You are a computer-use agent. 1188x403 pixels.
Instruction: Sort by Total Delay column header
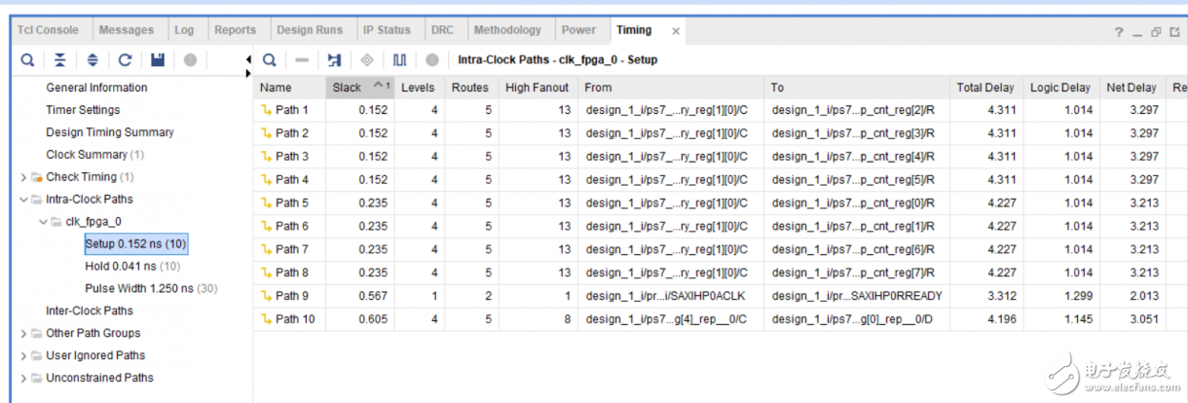click(985, 88)
